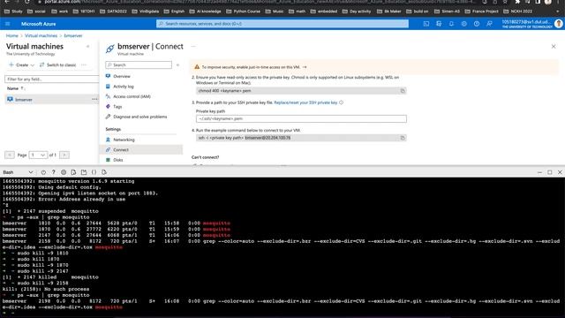Click the info icon beside Replace/reset SSH key

(x=341, y=102)
